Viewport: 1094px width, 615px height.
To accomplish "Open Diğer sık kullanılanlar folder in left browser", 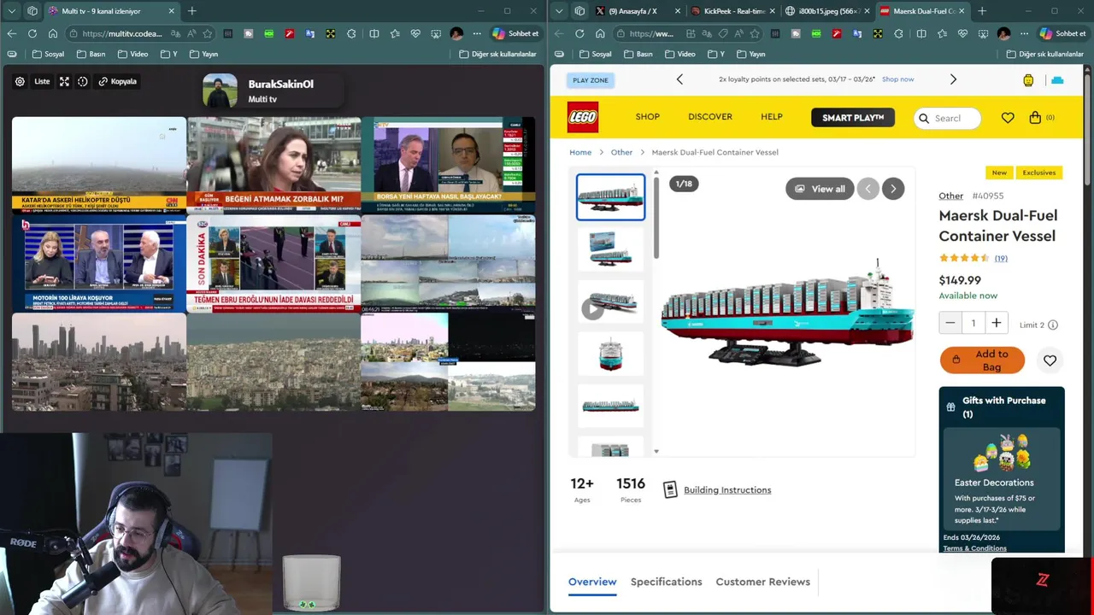I will click(x=497, y=54).
